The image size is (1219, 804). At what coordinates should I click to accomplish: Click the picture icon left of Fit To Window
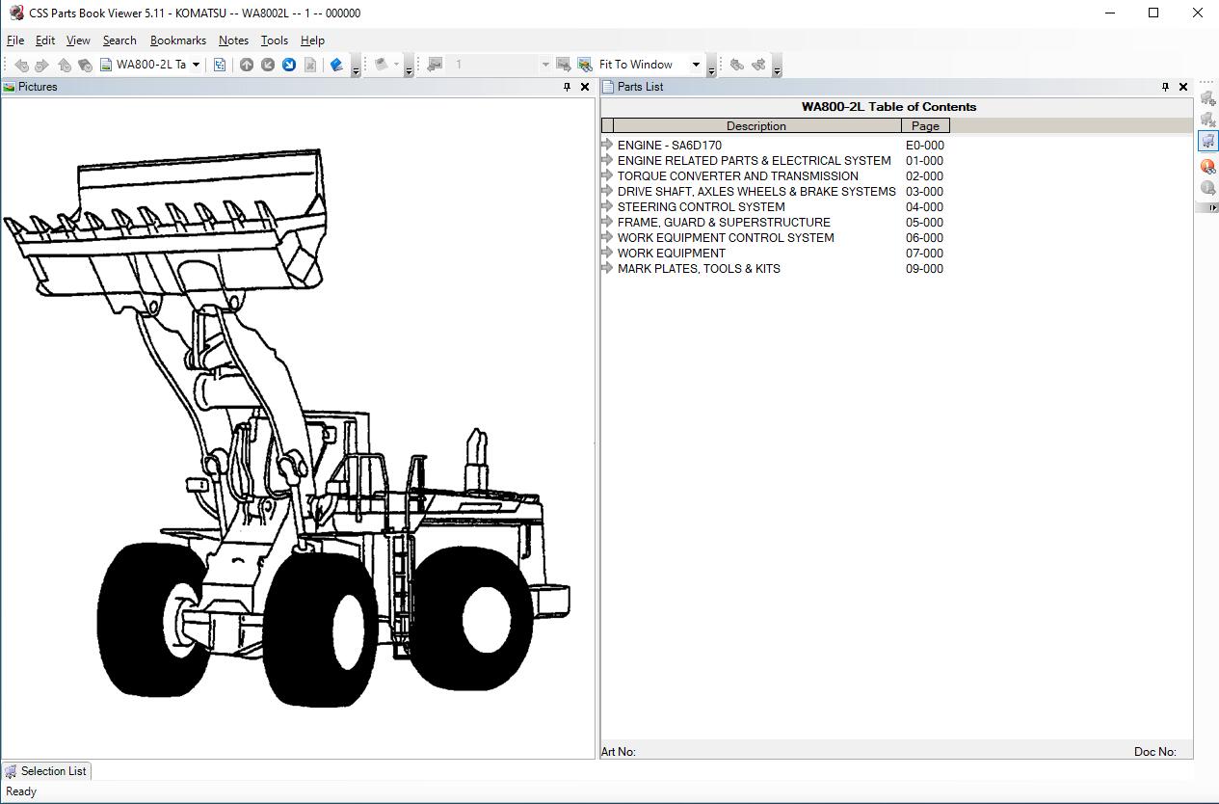pyautogui.click(x=585, y=65)
